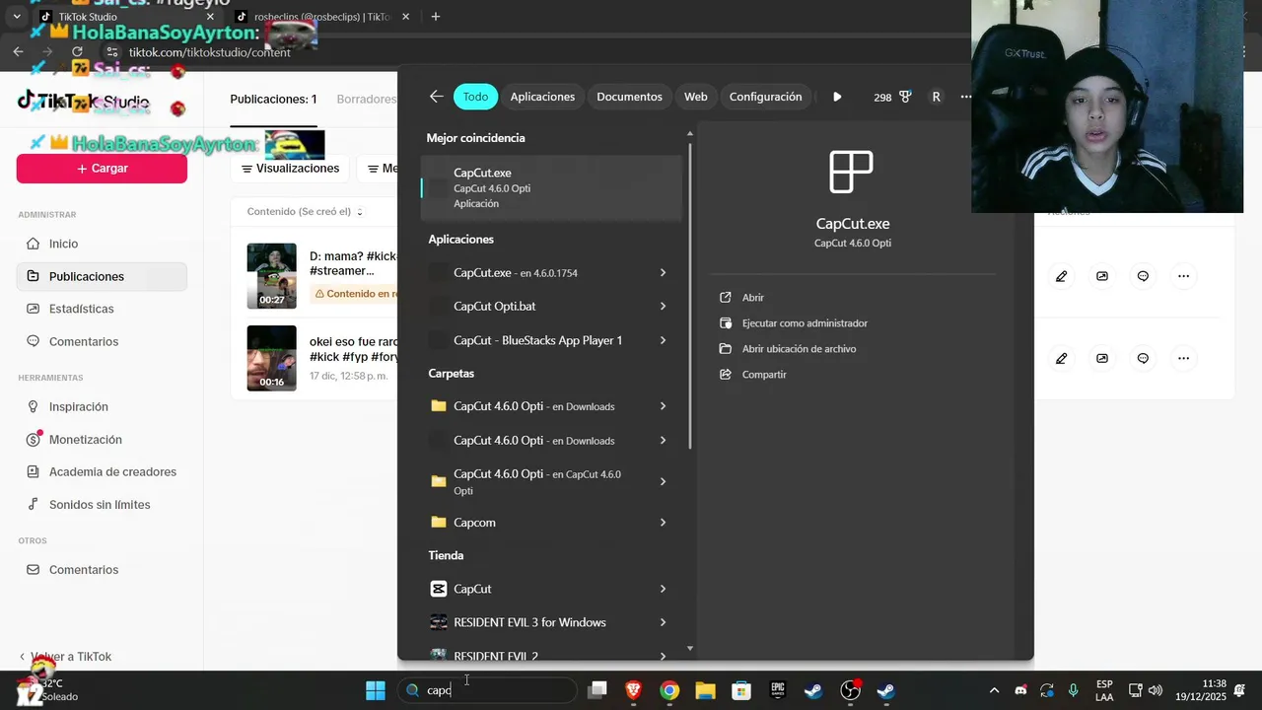The image size is (1262, 710).
Task: Choose Ejecutar como administrador
Action: coord(805,322)
